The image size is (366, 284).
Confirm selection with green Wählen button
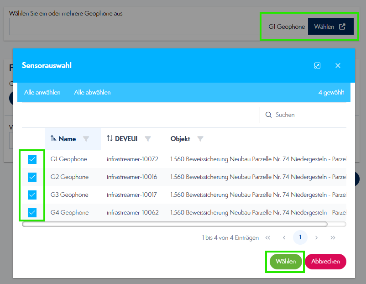(x=286, y=262)
